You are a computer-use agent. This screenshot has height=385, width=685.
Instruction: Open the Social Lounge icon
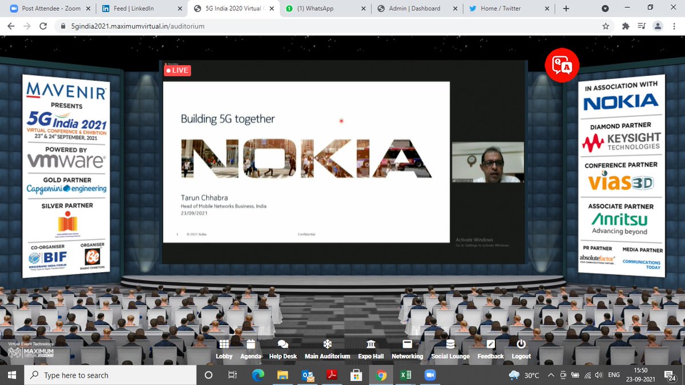click(x=450, y=345)
